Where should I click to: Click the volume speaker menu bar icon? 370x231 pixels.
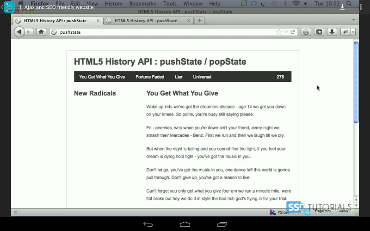305,4
